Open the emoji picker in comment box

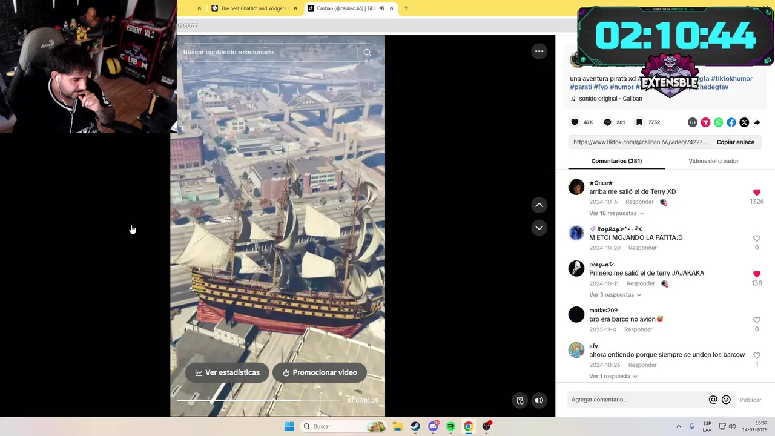point(727,400)
